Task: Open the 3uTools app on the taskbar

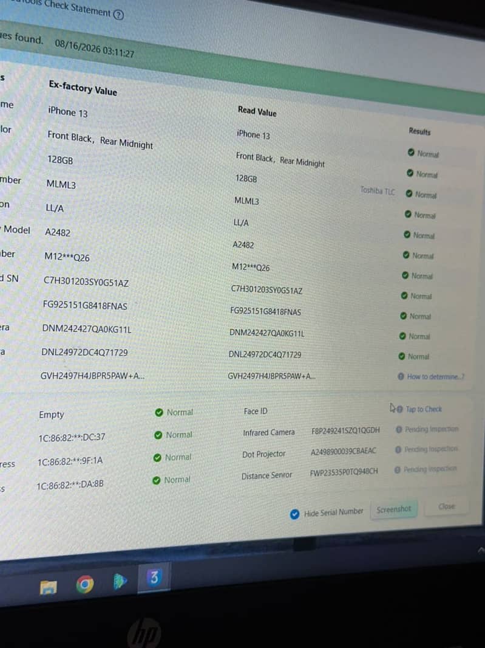Action: (154, 577)
